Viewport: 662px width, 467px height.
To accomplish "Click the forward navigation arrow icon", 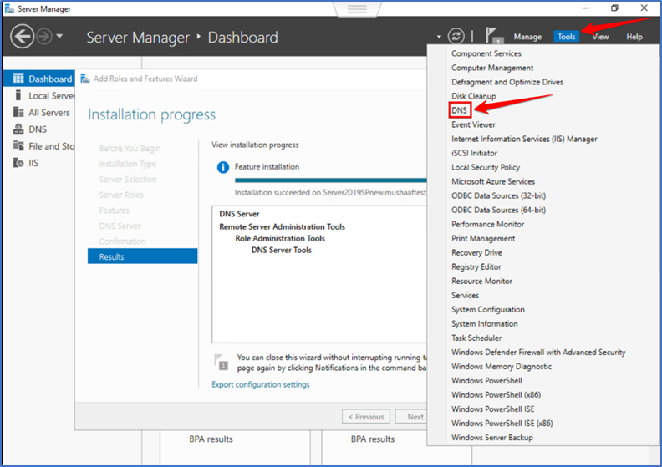I will pyautogui.click(x=44, y=37).
